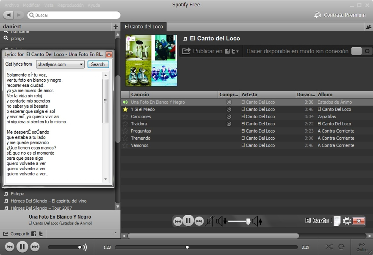Select the El Canto del Loco tab
Screen dimensions: 373x255
(x=144, y=26)
